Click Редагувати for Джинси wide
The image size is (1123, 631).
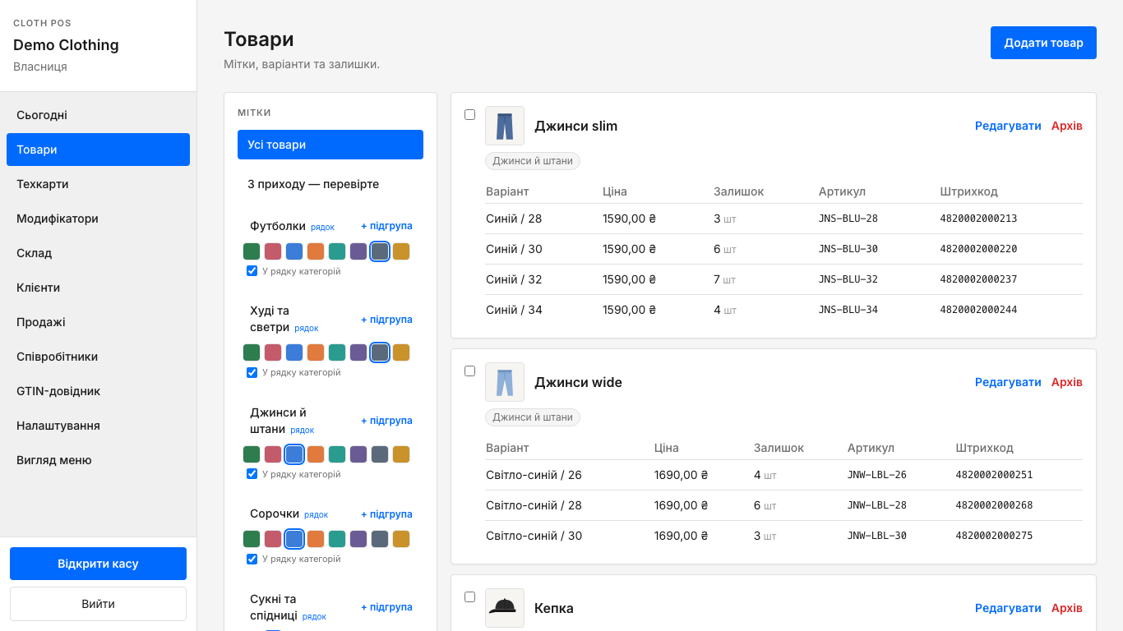[1008, 382]
